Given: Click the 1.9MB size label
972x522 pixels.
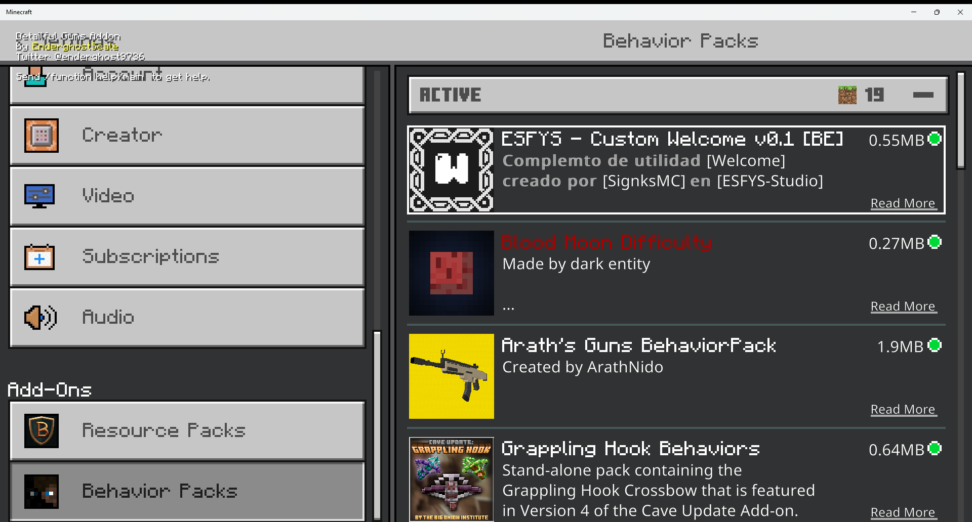Looking at the screenshot, I should (x=901, y=346).
